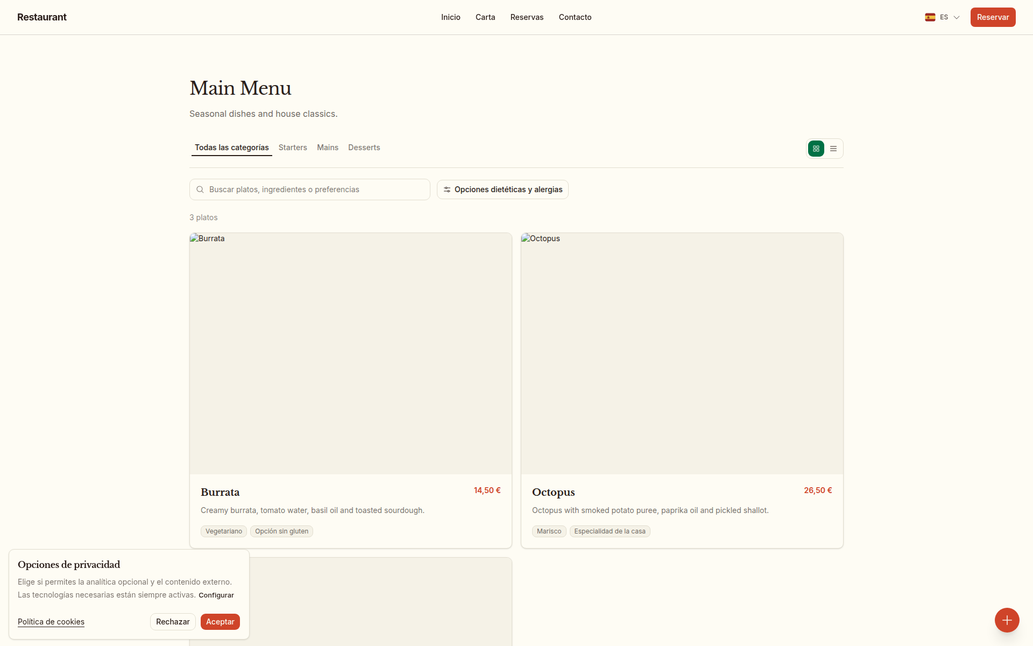The image size is (1033, 646).
Task: Click the Main Menu heading
Action: pyautogui.click(x=240, y=88)
